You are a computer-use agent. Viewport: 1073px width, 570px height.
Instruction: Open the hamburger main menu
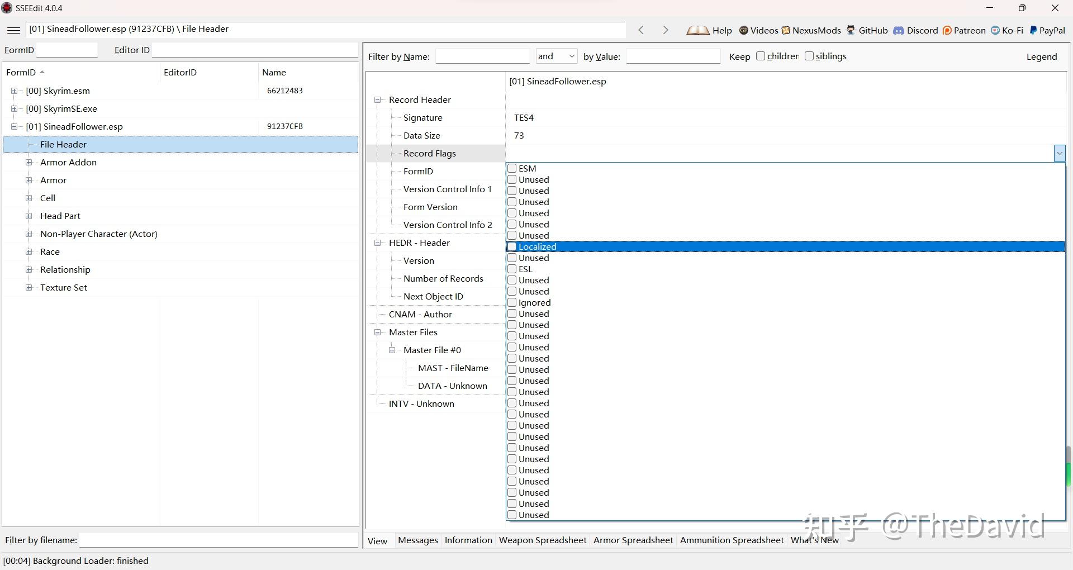[x=14, y=30]
